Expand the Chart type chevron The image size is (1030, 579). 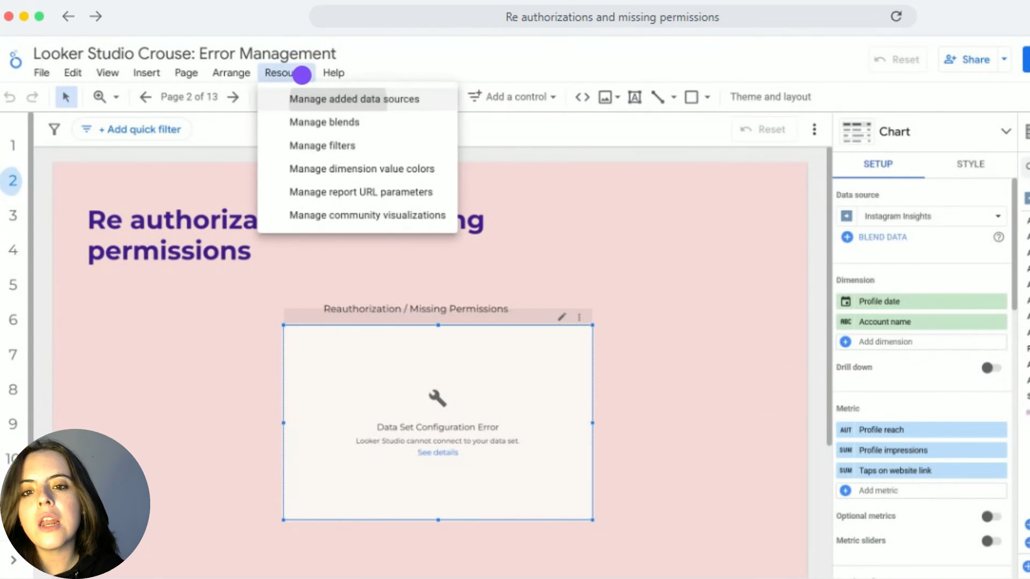1005,131
